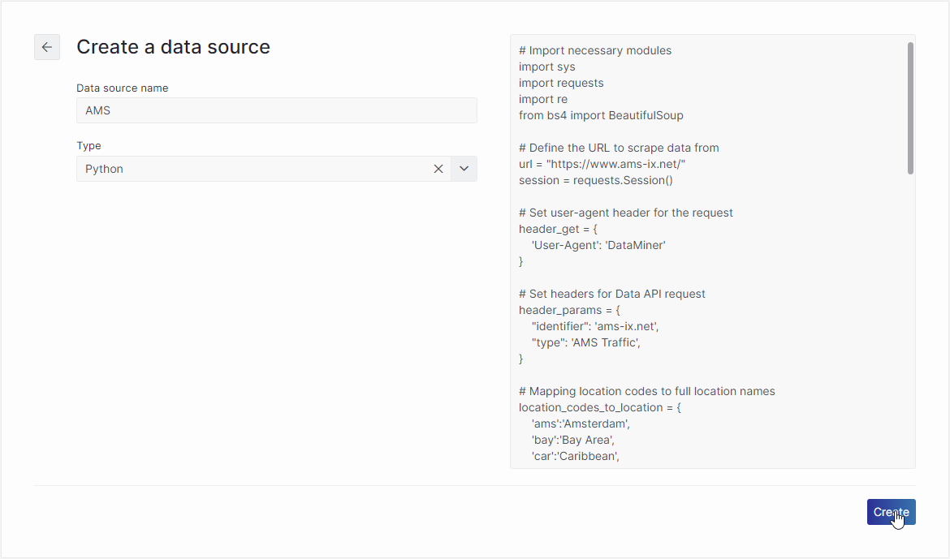This screenshot has width=950, height=559.
Task: Click the 'import requests' code line
Action: coord(561,83)
